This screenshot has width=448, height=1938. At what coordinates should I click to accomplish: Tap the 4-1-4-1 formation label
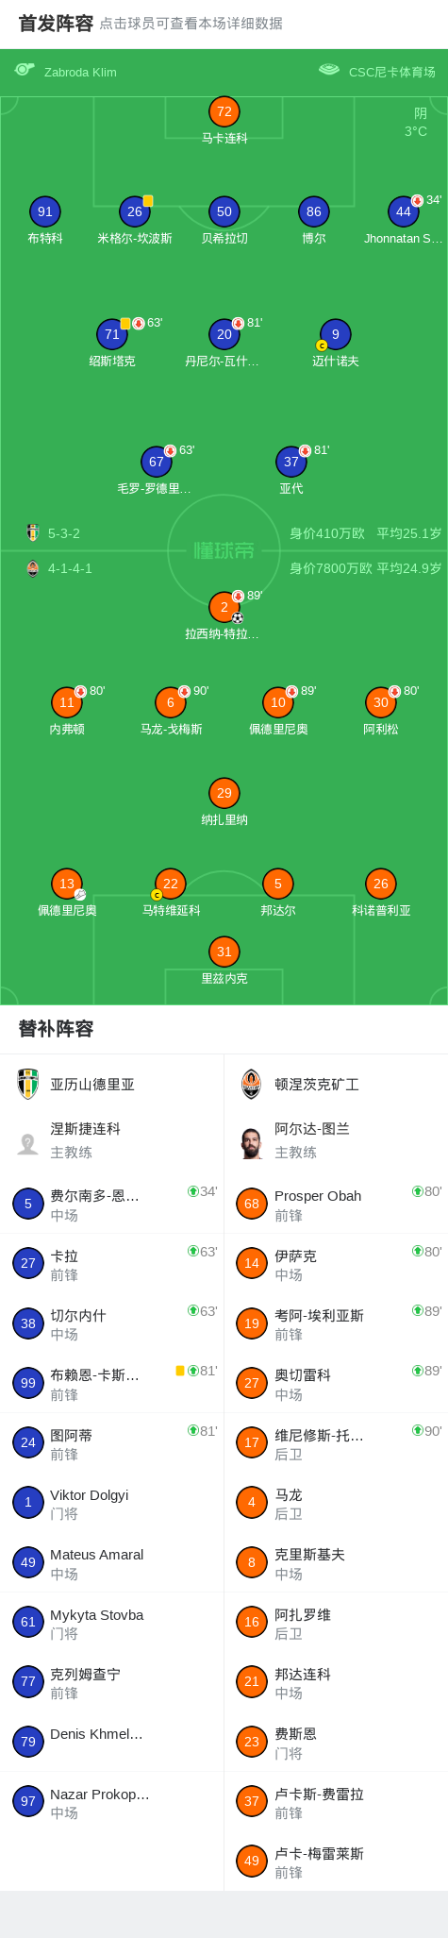pos(70,568)
